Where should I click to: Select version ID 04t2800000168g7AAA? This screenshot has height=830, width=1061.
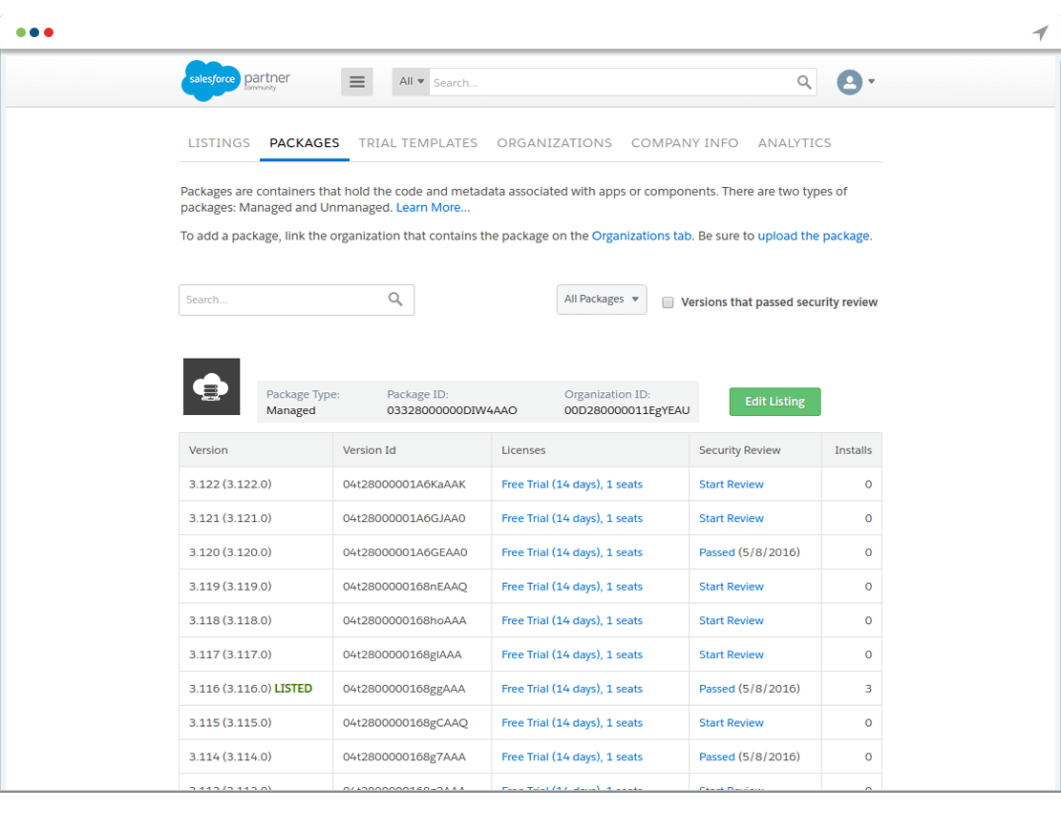[405, 757]
